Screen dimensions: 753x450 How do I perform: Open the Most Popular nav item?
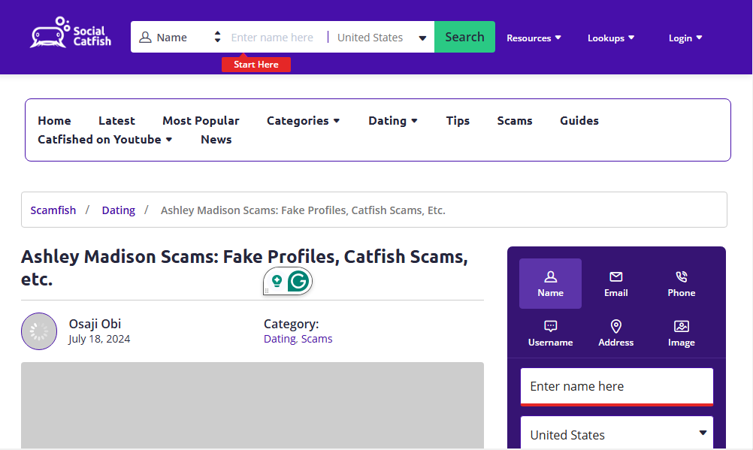[201, 120]
